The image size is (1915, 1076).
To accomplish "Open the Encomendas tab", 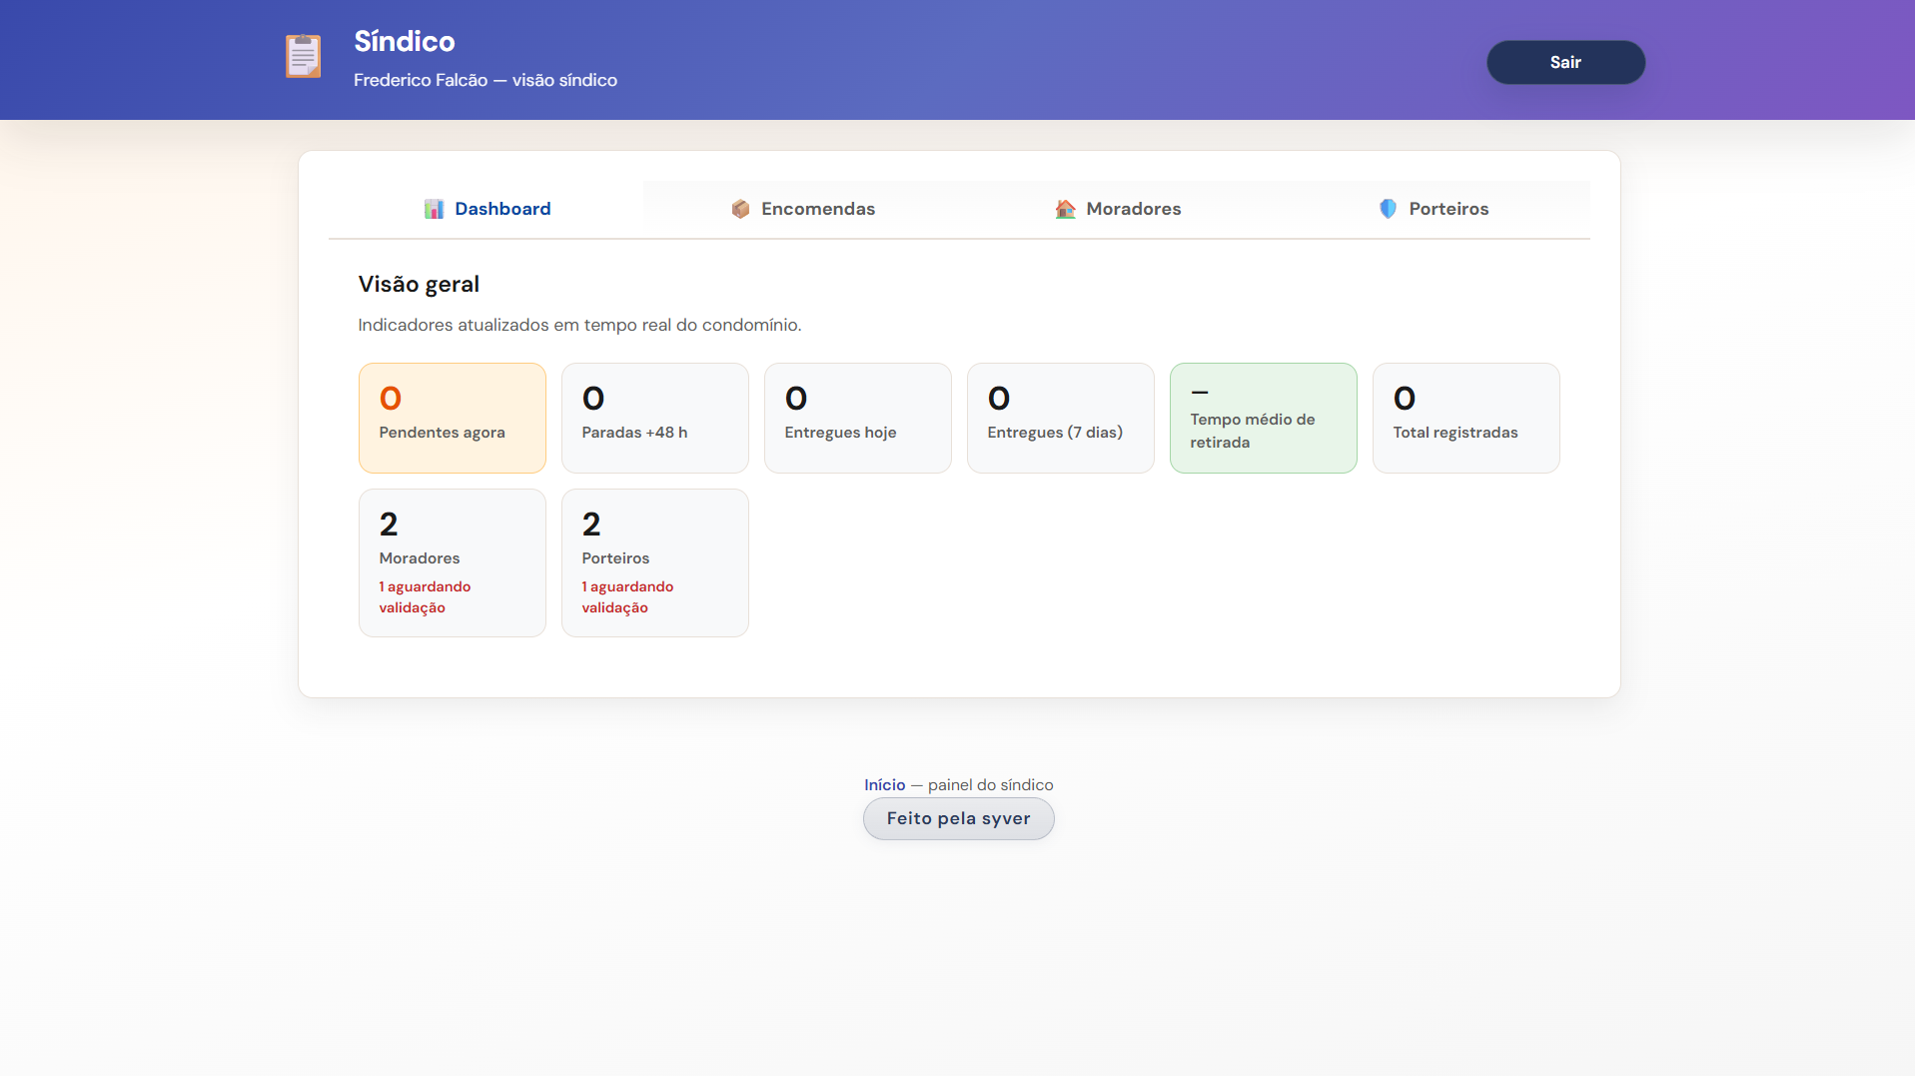I will click(x=802, y=209).
